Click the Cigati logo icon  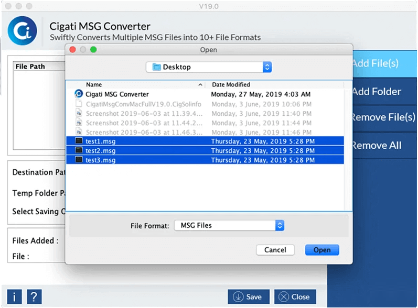22,31
